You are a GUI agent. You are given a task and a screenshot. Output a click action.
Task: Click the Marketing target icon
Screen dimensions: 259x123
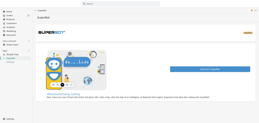click(x=4, y=31)
